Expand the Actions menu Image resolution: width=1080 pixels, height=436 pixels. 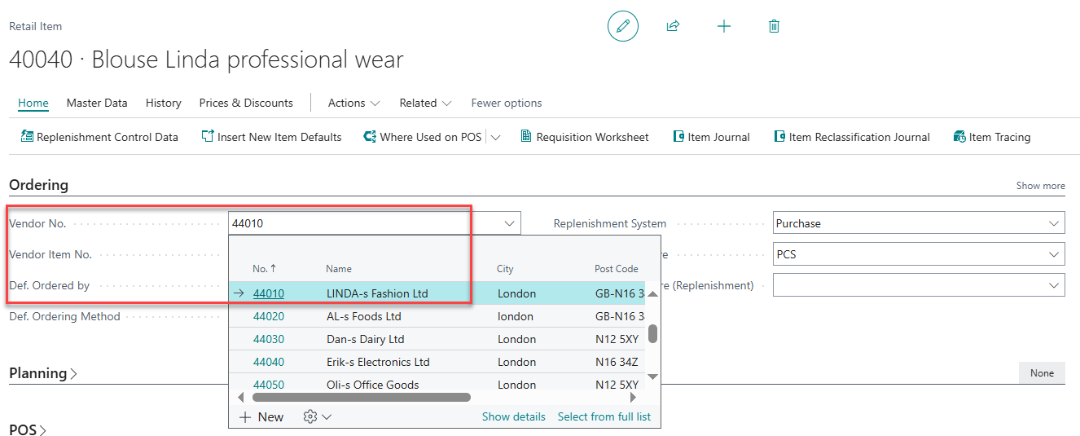click(353, 103)
